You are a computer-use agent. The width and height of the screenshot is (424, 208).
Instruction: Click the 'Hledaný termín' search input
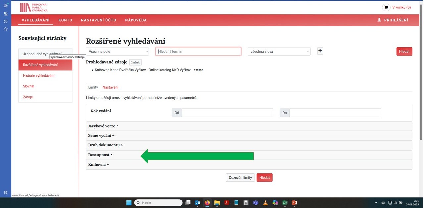pos(198,52)
